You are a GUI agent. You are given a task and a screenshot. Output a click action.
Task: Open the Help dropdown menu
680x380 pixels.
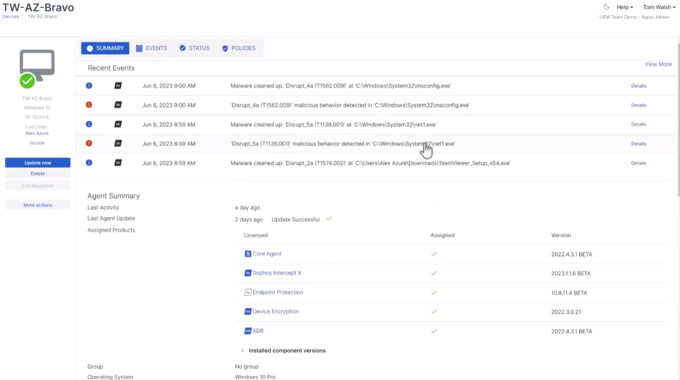tap(625, 7)
